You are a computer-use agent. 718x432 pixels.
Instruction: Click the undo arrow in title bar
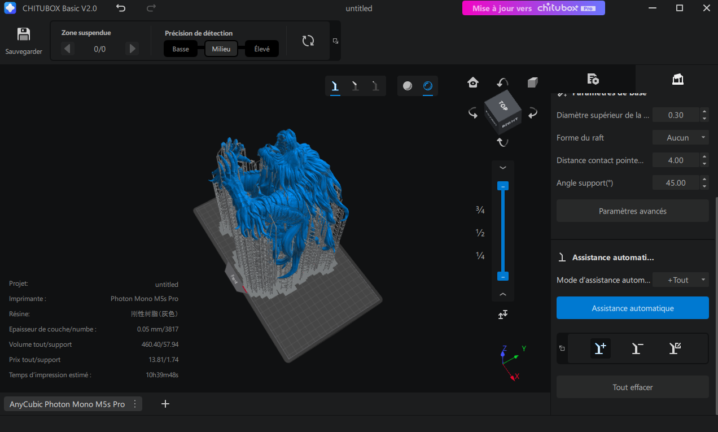tap(121, 8)
